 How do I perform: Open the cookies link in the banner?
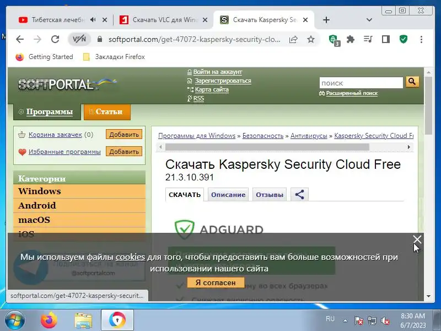pos(130,257)
